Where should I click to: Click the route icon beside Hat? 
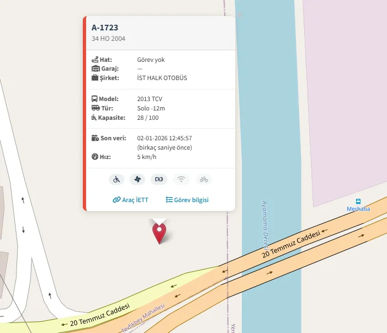point(95,60)
